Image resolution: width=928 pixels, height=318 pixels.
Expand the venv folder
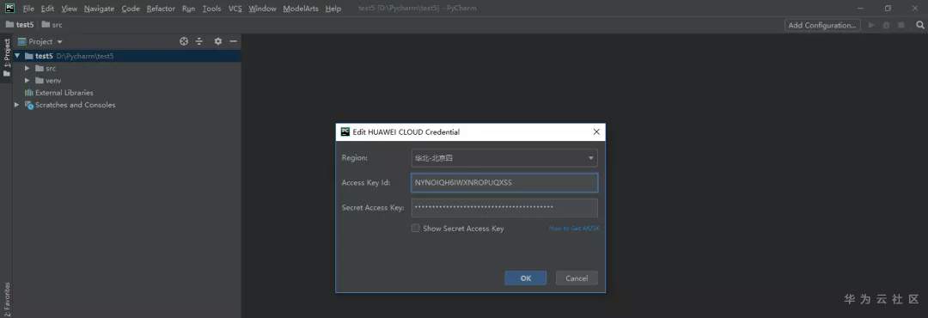tap(27, 81)
